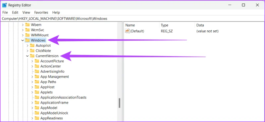Expand the AppHost key
The height and width of the screenshot is (122, 265).
pos(32,87)
